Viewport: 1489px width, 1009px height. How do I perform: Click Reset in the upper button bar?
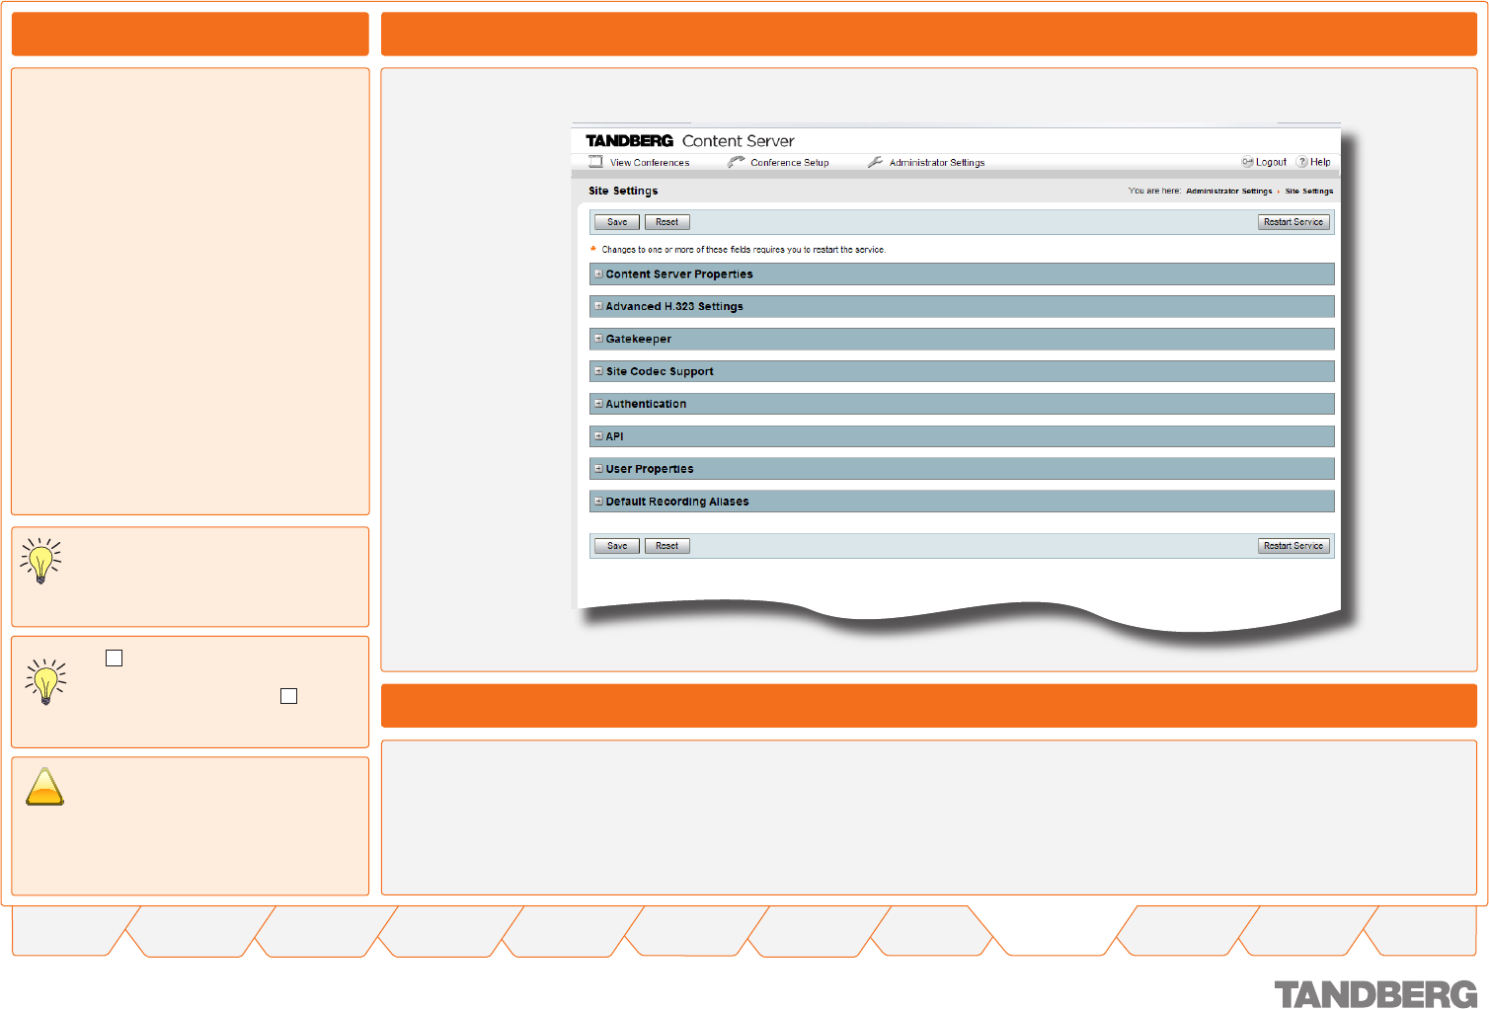pyautogui.click(x=667, y=222)
